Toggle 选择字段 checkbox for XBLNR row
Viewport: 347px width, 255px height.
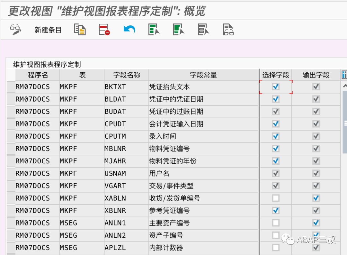click(276, 211)
